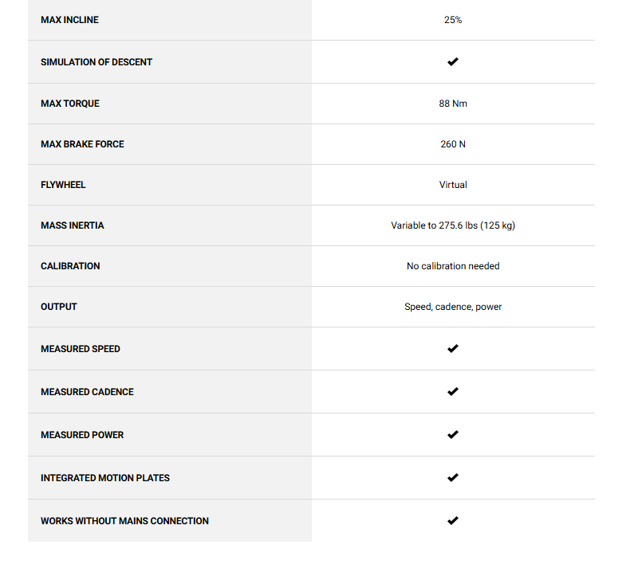The height and width of the screenshot is (580, 638).
Task: Select the Variable to 275.6 lbs value
Action: 453,225
